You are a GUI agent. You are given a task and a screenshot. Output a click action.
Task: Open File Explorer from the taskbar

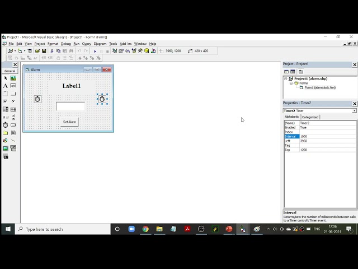coord(159,229)
